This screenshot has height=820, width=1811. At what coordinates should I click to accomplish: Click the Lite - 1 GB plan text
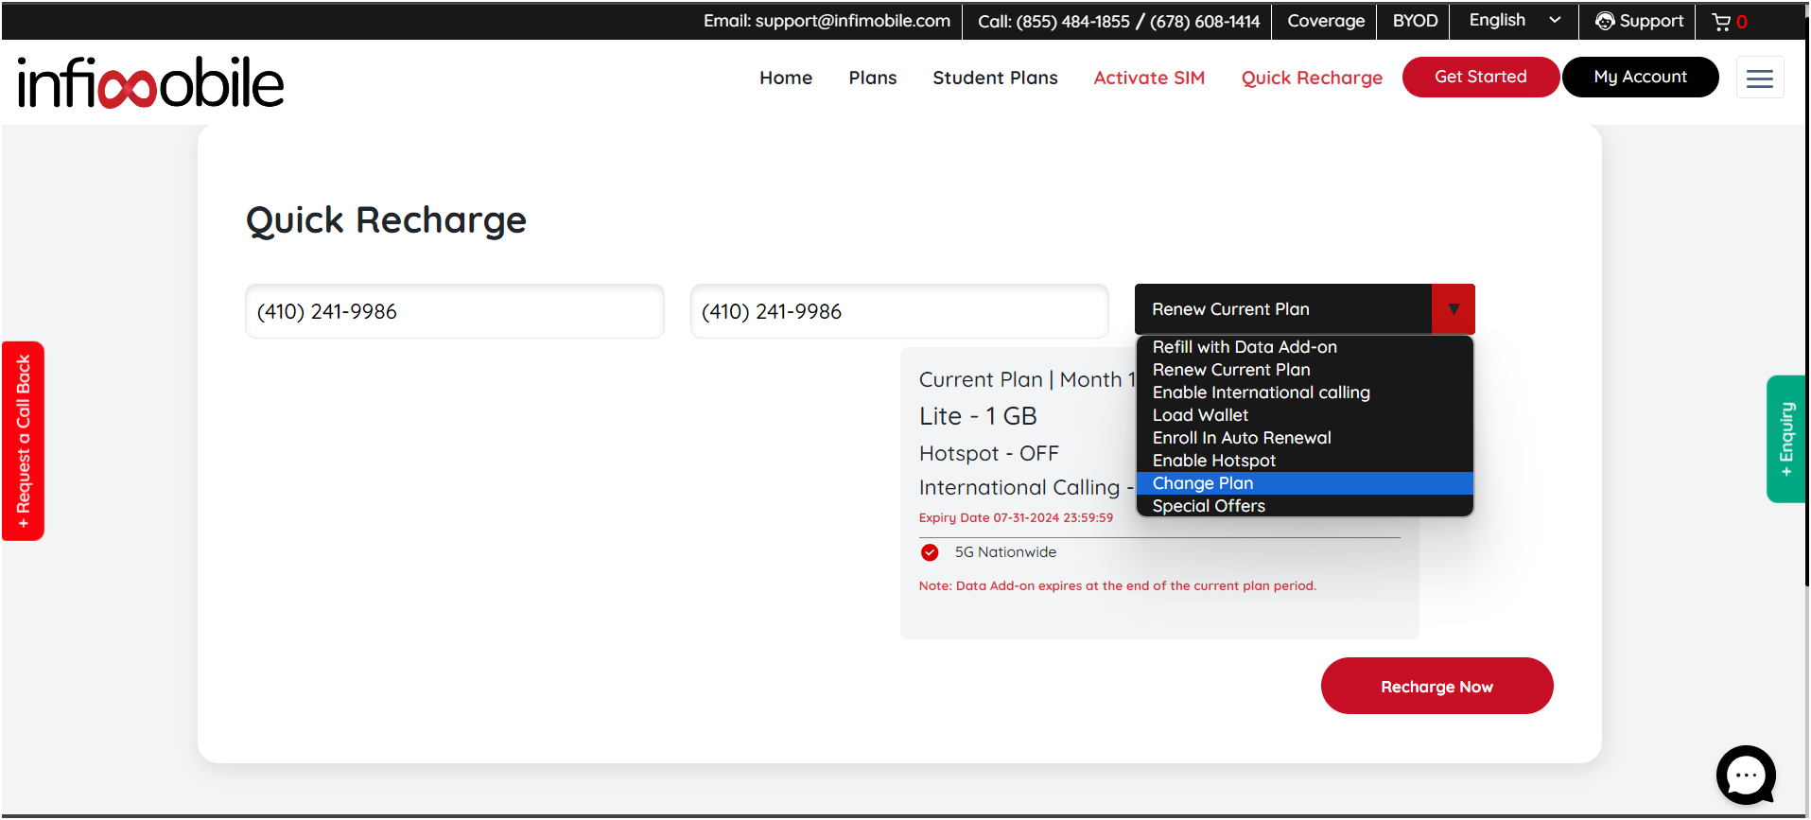pyautogui.click(x=978, y=416)
